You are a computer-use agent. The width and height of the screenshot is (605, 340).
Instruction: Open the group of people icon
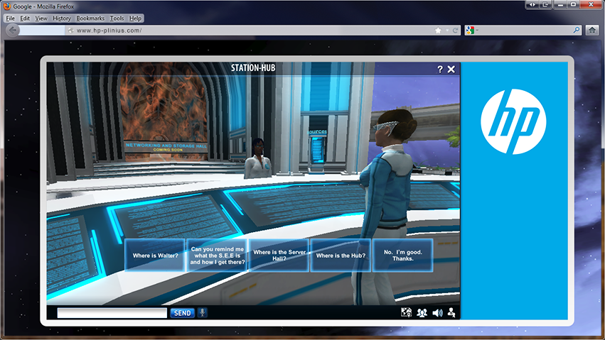pos(422,312)
